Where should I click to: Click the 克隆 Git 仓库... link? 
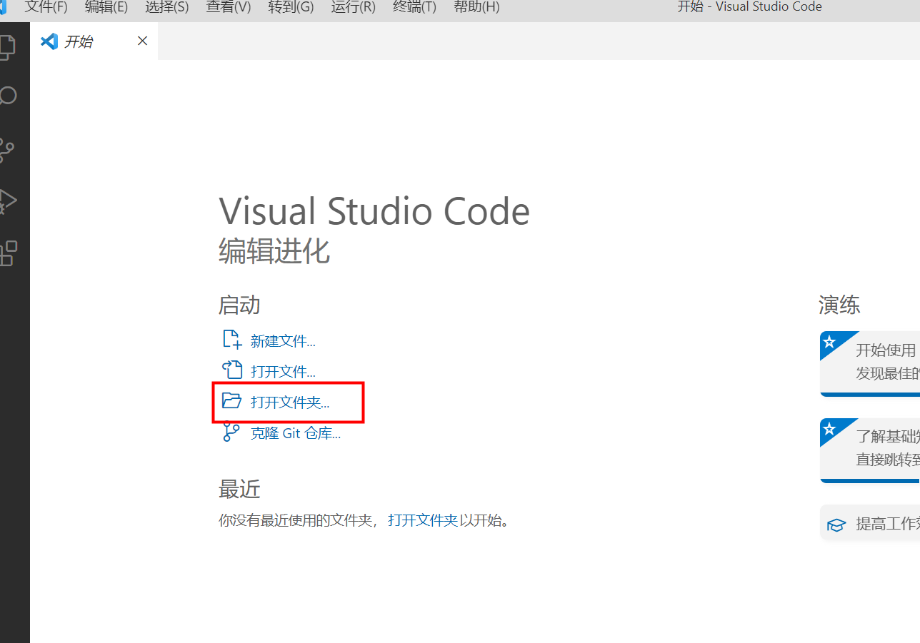coord(296,433)
